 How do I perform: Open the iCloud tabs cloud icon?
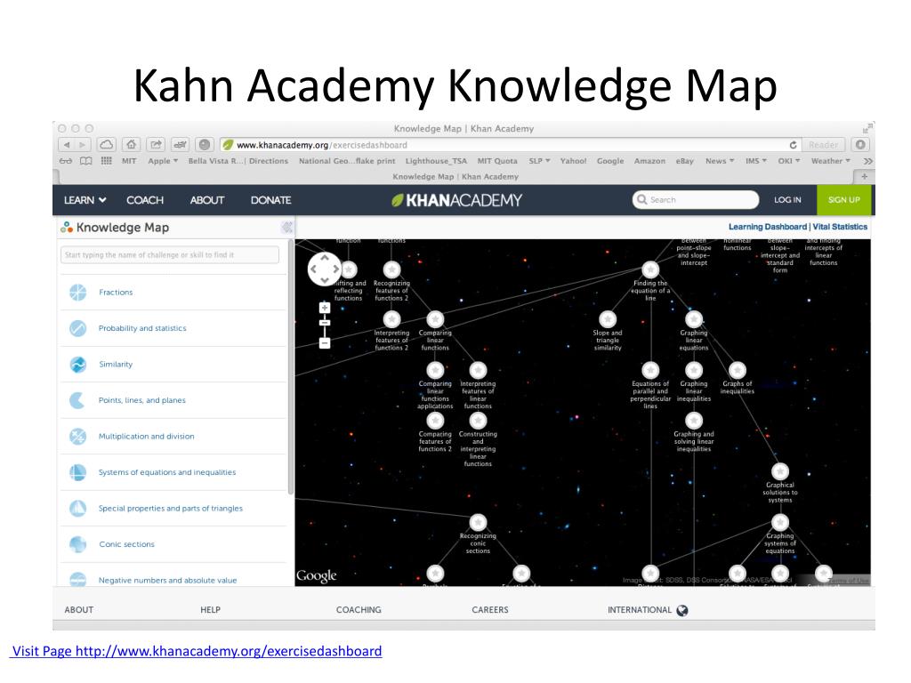click(x=107, y=145)
